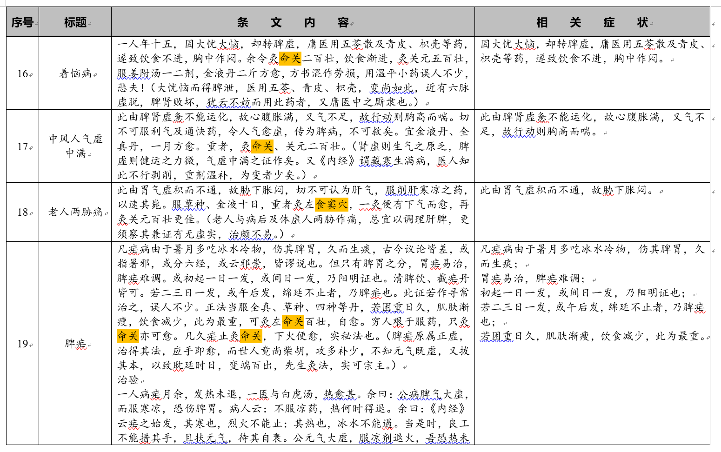
Task: Select the title 中风人气虚中满
Action: tap(75, 146)
